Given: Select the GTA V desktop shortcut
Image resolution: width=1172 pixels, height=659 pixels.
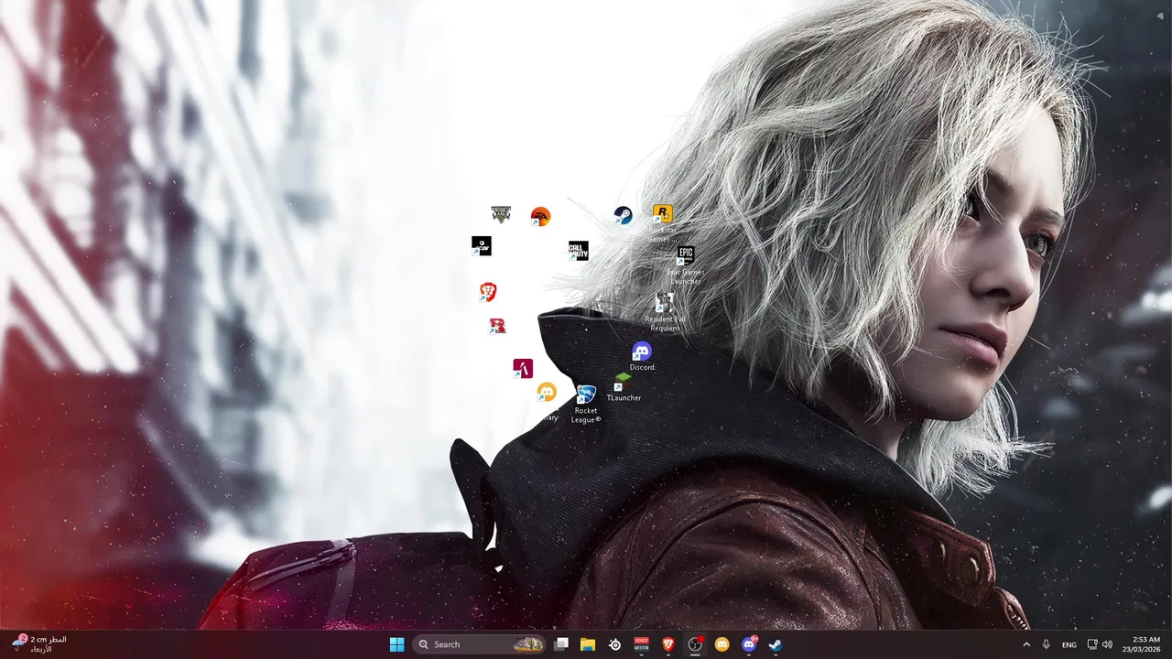Looking at the screenshot, I should pos(501,214).
